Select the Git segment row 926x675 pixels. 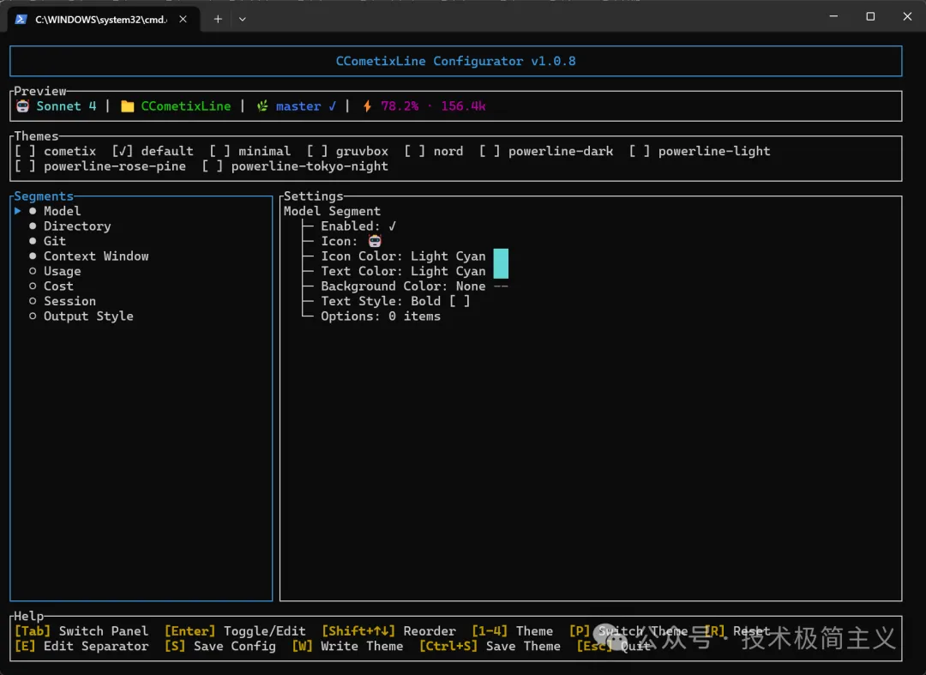coord(141,241)
